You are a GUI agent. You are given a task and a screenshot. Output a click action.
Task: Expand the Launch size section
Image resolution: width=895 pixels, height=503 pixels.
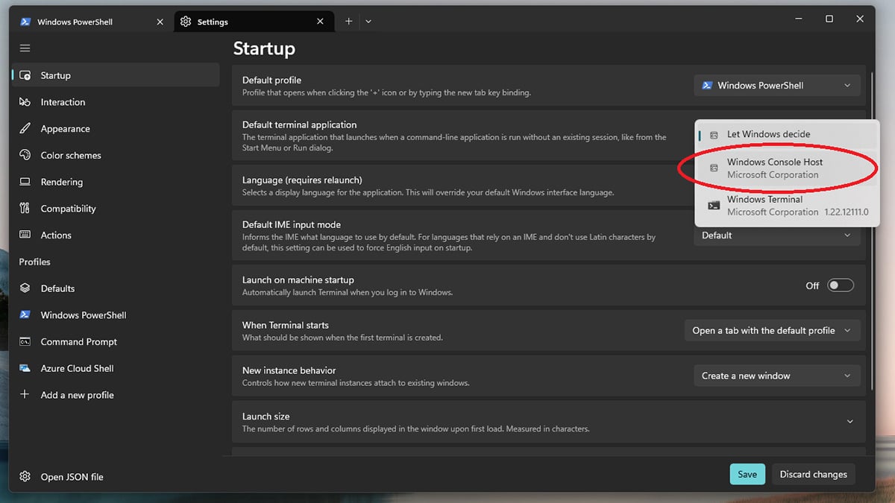click(850, 422)
